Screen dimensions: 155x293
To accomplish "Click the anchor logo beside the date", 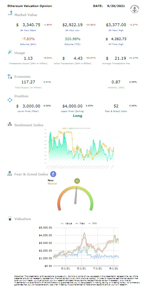I will point(135,9).
